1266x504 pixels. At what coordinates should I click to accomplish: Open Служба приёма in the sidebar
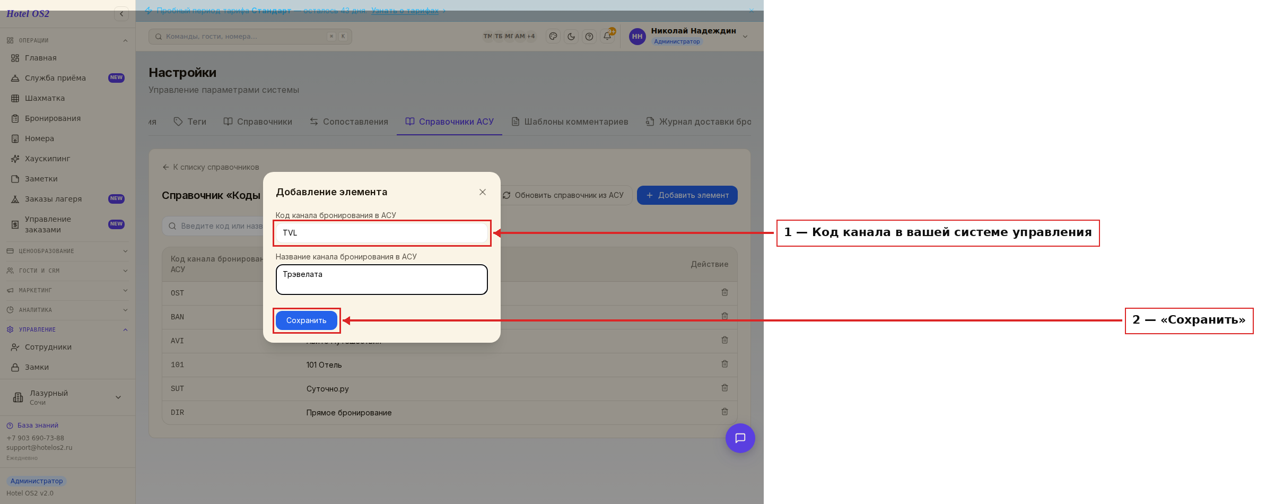[67, 78]
